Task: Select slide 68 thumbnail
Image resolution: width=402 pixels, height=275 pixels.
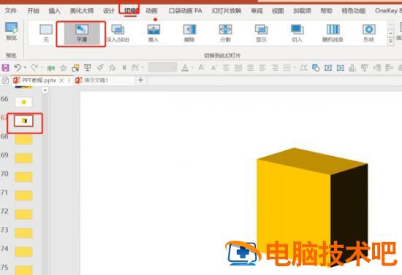Action: click(23, 139)
